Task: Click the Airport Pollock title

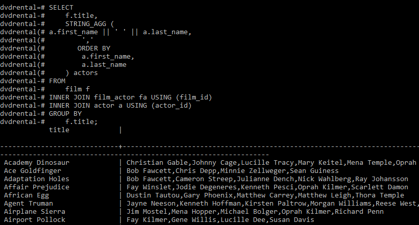Action: 35,220
